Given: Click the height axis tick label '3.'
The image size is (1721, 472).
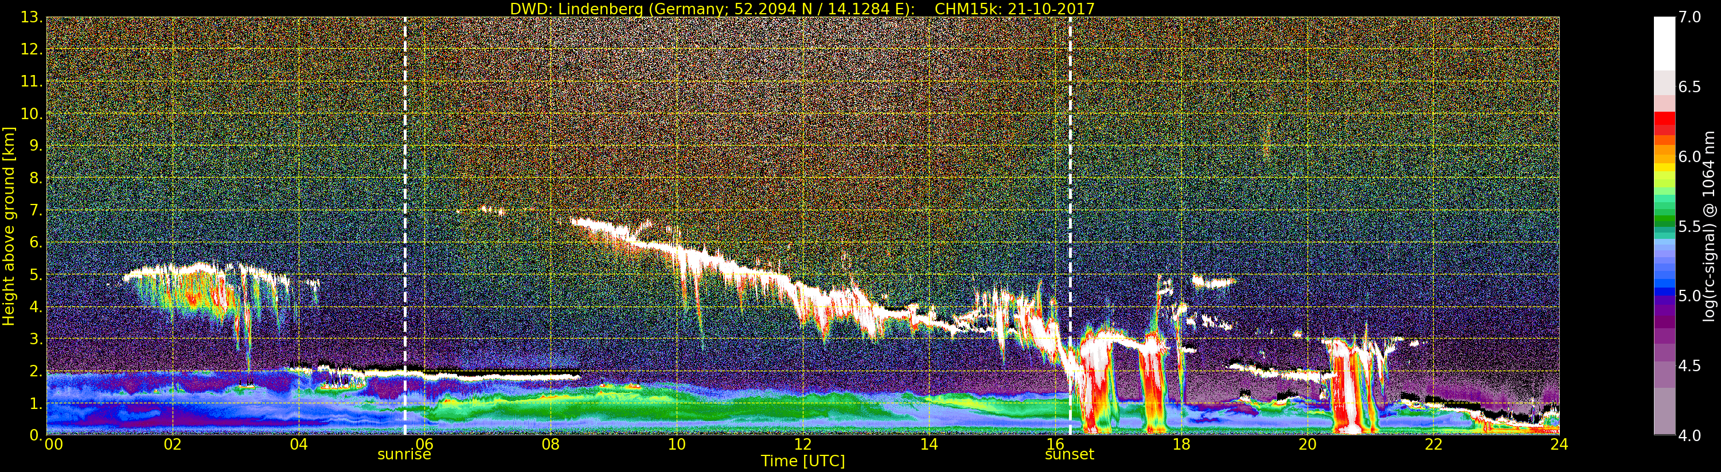Looking at the screenshot, I should point(36,339).
